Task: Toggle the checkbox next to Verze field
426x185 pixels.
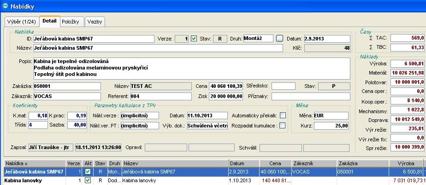Action: pos(194,39)
